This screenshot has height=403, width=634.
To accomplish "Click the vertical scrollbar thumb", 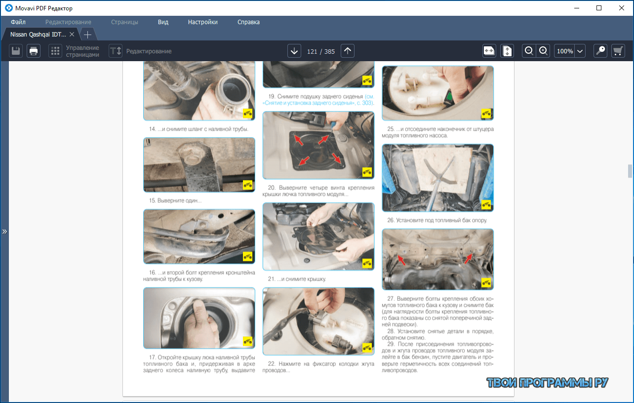I will [x=630, y=171].
